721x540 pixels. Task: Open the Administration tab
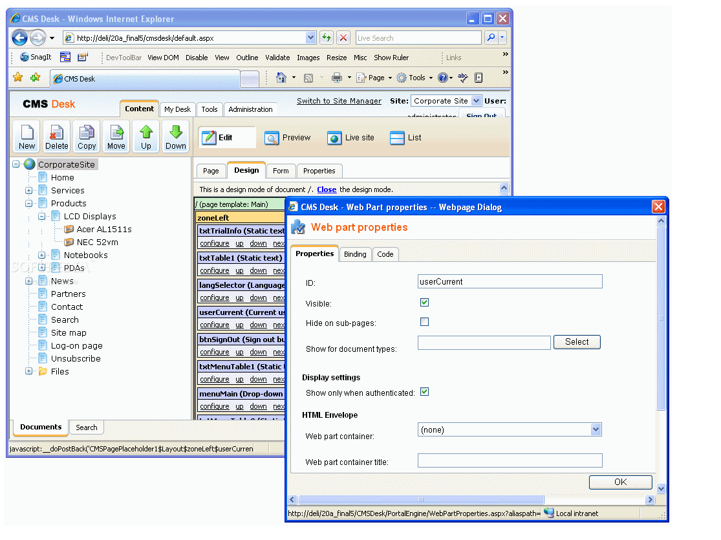click(x=250, y=109)
